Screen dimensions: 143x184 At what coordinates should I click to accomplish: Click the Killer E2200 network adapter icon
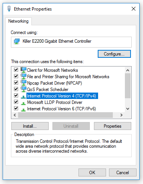(x=17, y=41)
